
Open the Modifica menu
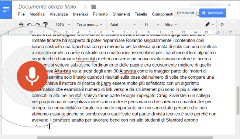pyautogui.click(x=37, y=14)
